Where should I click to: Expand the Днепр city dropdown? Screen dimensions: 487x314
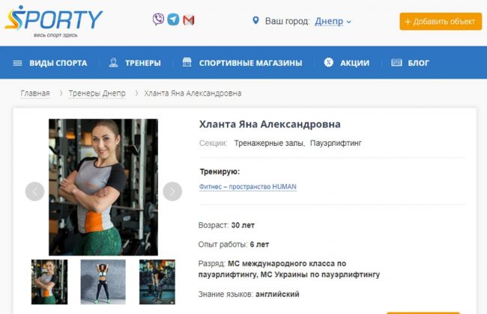[x=333, y=21]
